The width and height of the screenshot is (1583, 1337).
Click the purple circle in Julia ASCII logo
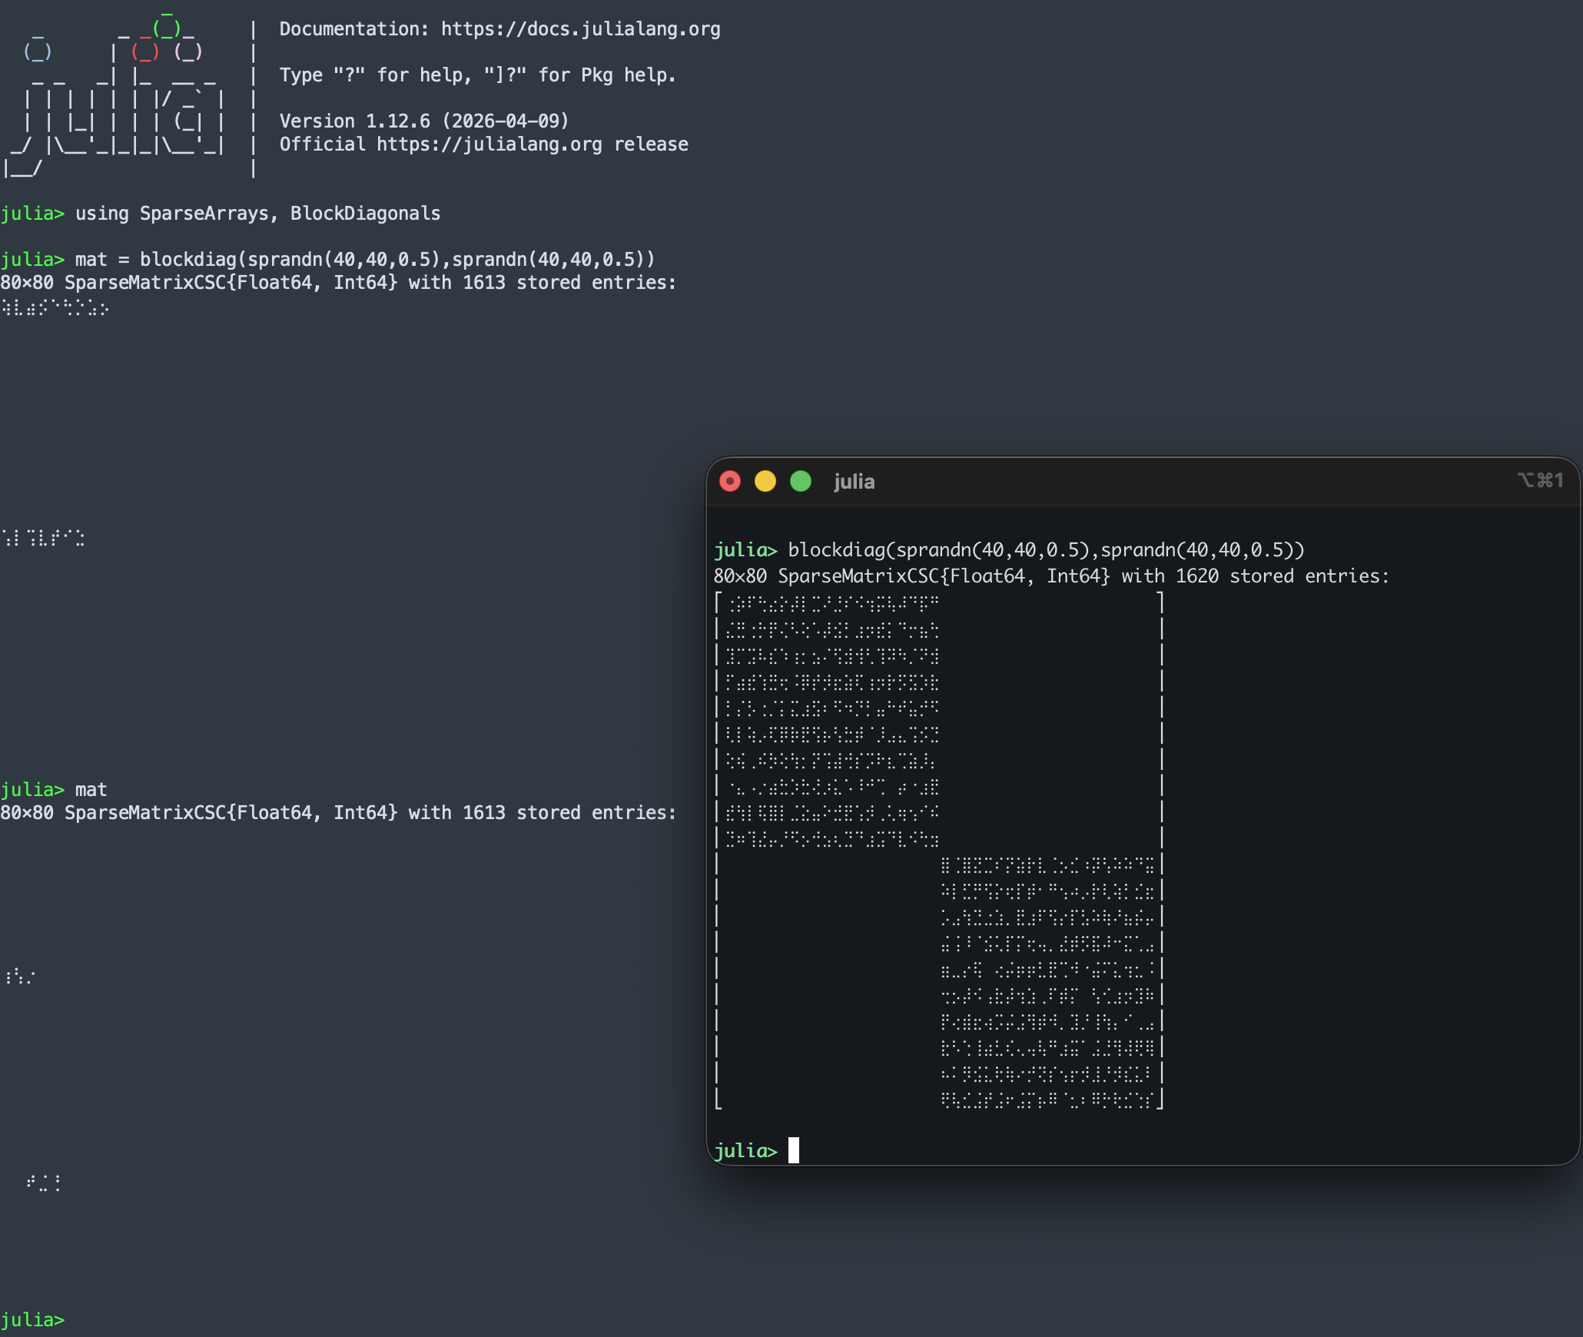coord(188,51)
